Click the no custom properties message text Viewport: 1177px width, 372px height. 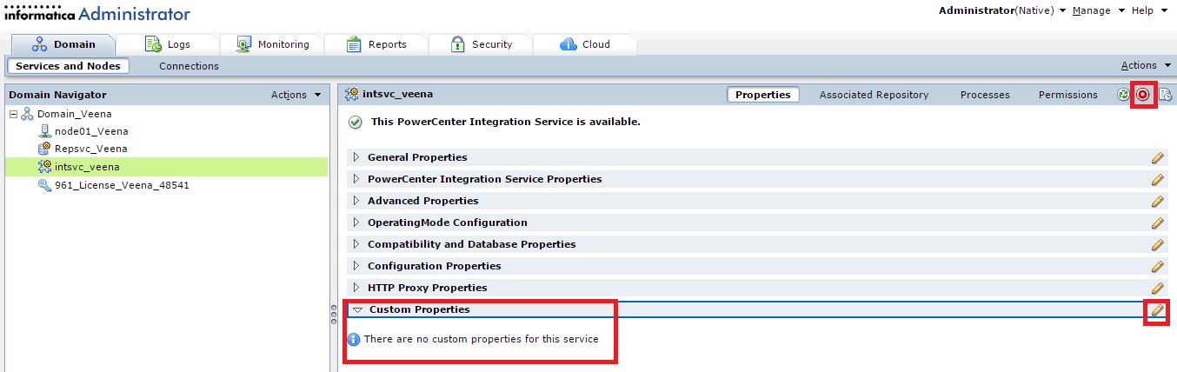[481, 339]
